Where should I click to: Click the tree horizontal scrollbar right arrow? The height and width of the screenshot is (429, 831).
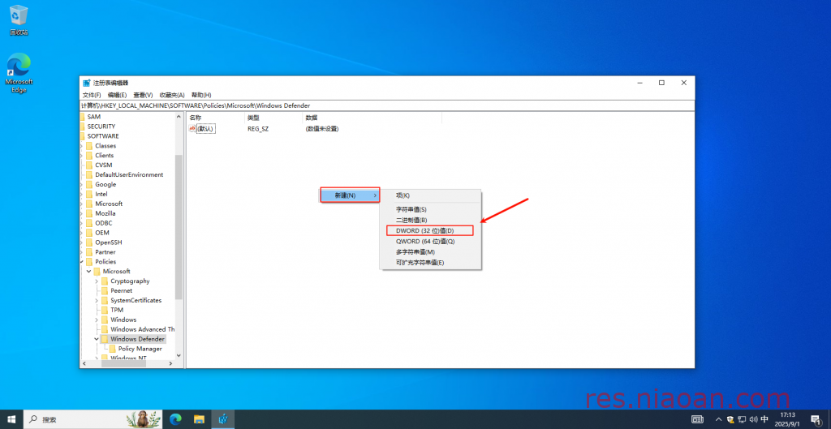[x=170, y=363]
